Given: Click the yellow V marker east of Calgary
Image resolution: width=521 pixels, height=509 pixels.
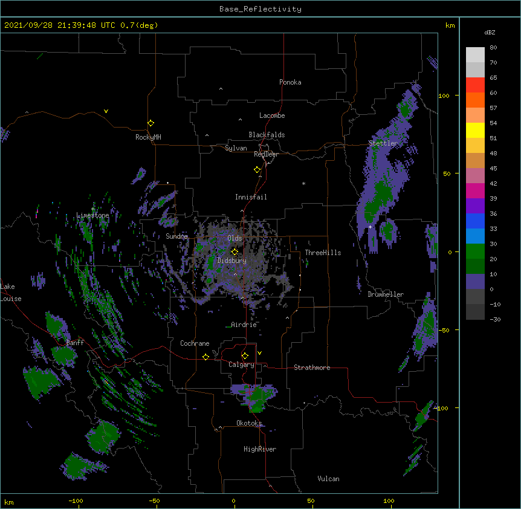Looking at the screenshot, I should tap(259, 353).
